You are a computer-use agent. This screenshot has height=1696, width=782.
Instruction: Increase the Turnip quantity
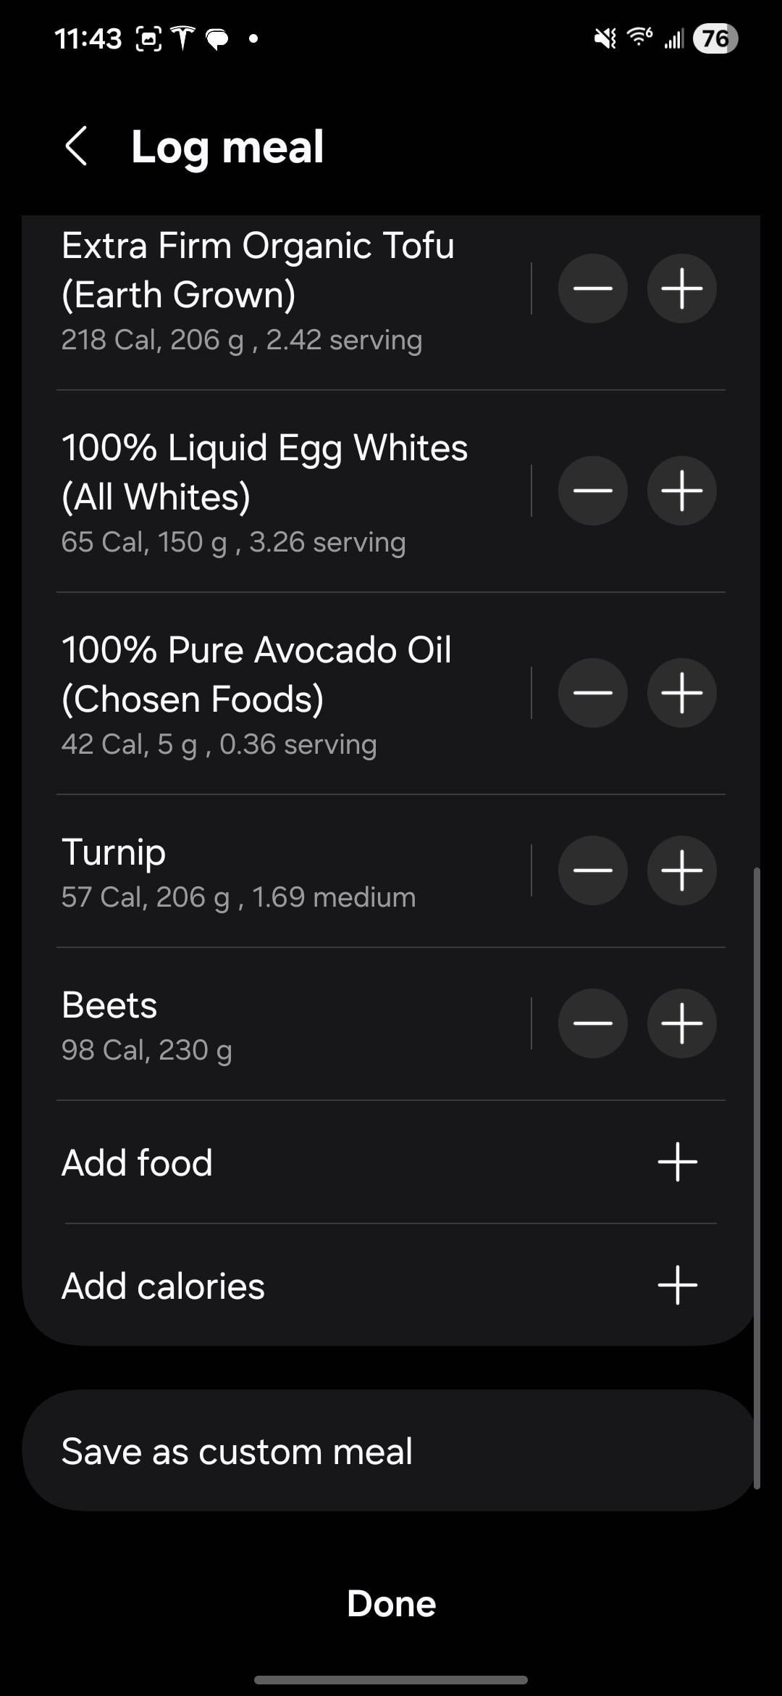681,870
